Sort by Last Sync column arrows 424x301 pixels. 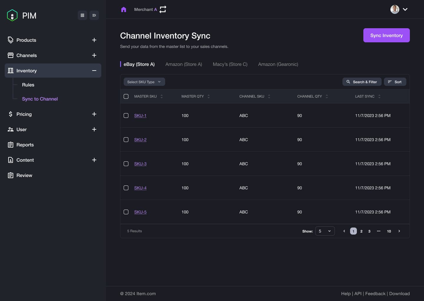pyautogui.click(x=379, y=96)
